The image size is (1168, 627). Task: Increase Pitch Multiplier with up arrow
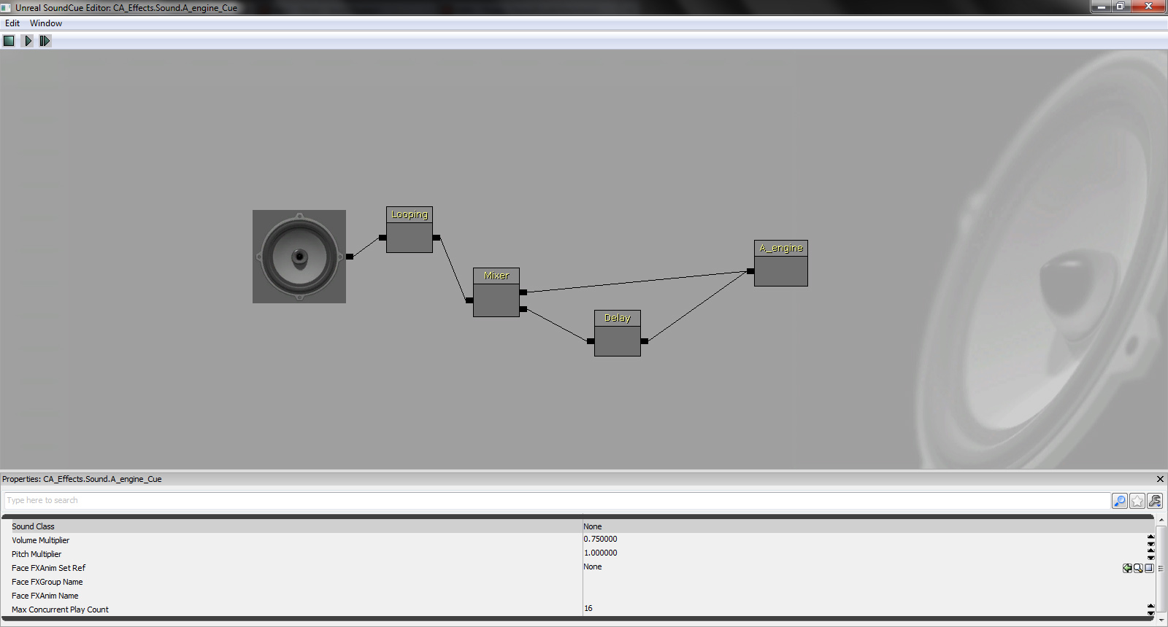[1150, 550]
